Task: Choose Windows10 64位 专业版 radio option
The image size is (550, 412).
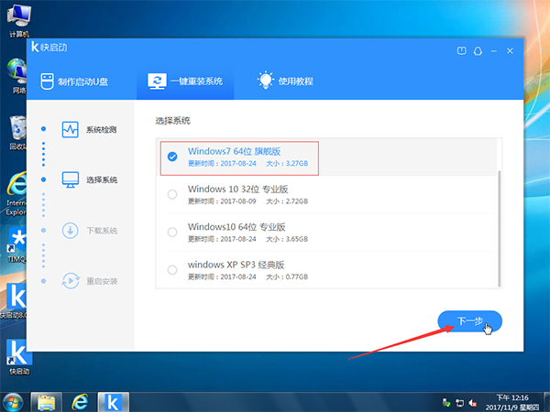Action: 172,232
